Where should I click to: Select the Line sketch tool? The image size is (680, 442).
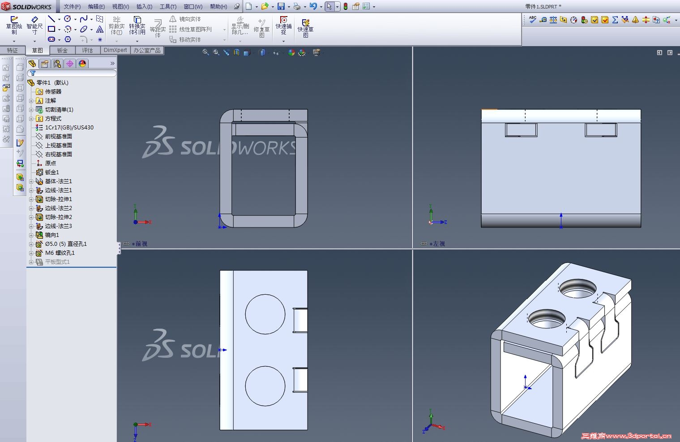pyautogui.click(x=51, y=19)
